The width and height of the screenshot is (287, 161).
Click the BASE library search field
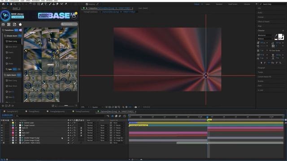[x=69, y=24]
